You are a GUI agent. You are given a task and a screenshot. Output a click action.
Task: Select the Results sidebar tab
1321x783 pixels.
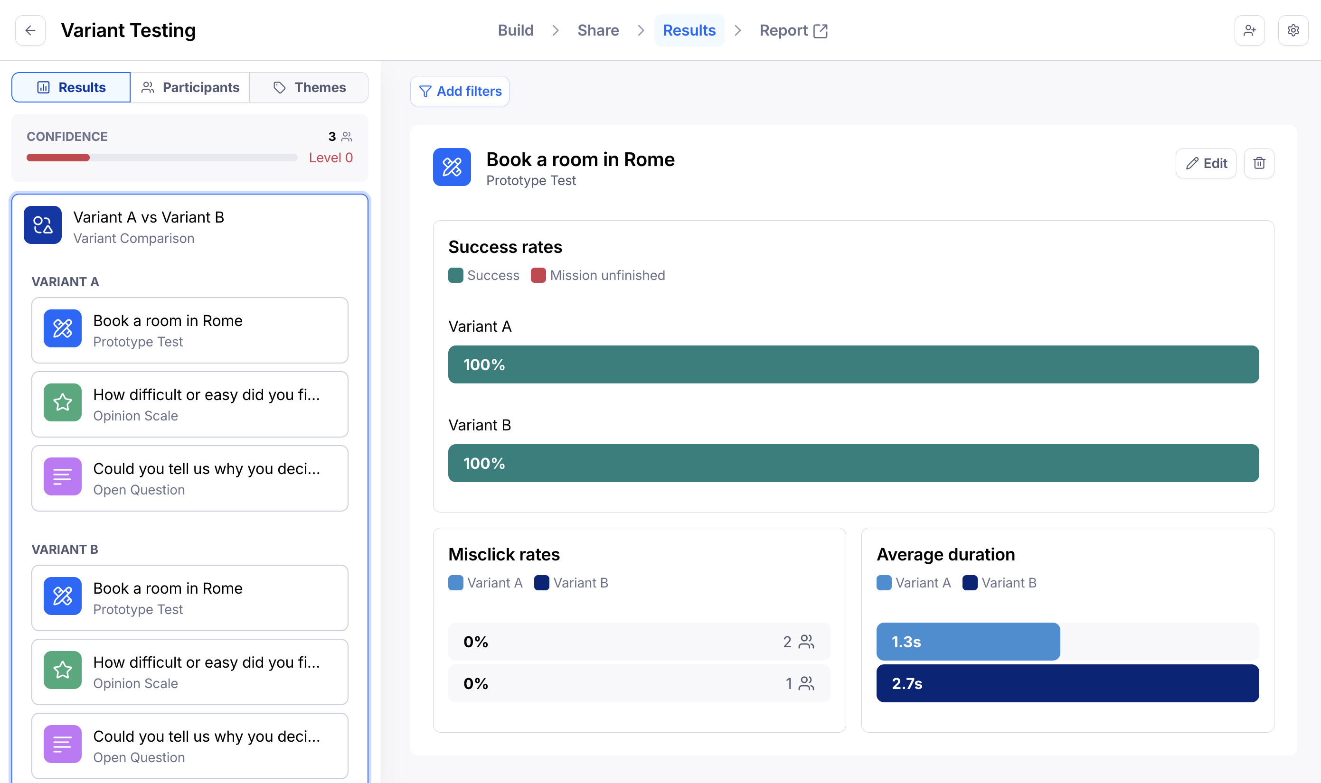click(x=71, y=88)
